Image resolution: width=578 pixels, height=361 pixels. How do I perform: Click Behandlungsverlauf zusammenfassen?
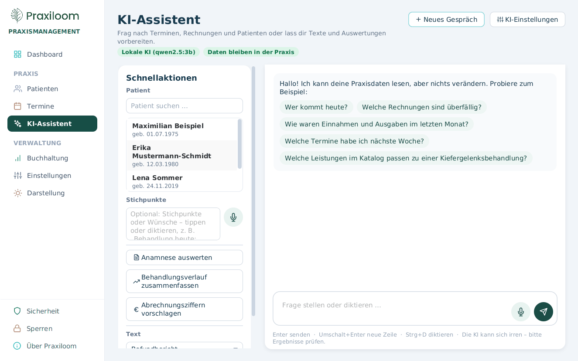185,281
